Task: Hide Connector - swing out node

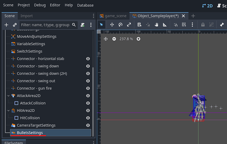Action: click(88, 81)
